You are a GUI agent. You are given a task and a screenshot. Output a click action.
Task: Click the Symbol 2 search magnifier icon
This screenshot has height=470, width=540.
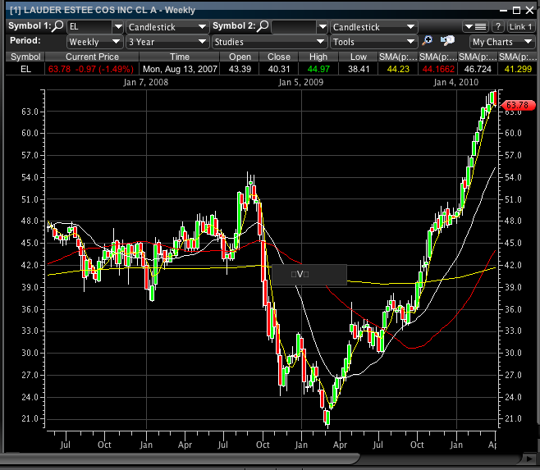click(x=263, y=27)
